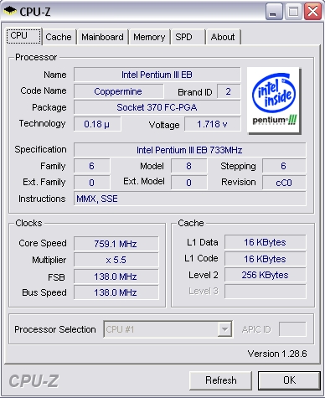Click the APIC ID field
Screen dimensions: 325x398
point(292,329)
